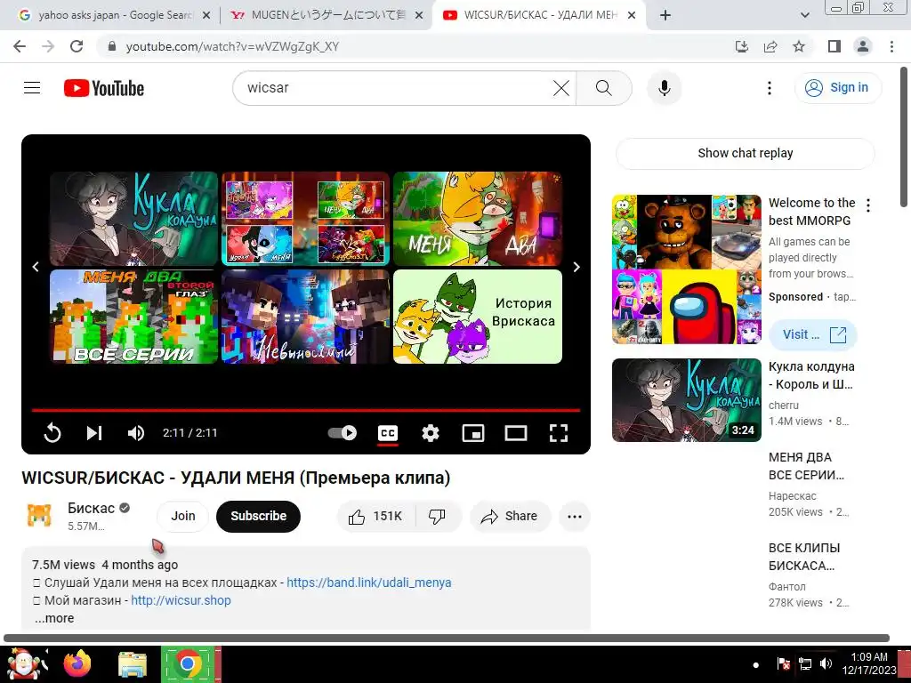Viewport: 911px width, 683px height.
Task: Open File Explorer from taskbar
Action: pos(133,664)
